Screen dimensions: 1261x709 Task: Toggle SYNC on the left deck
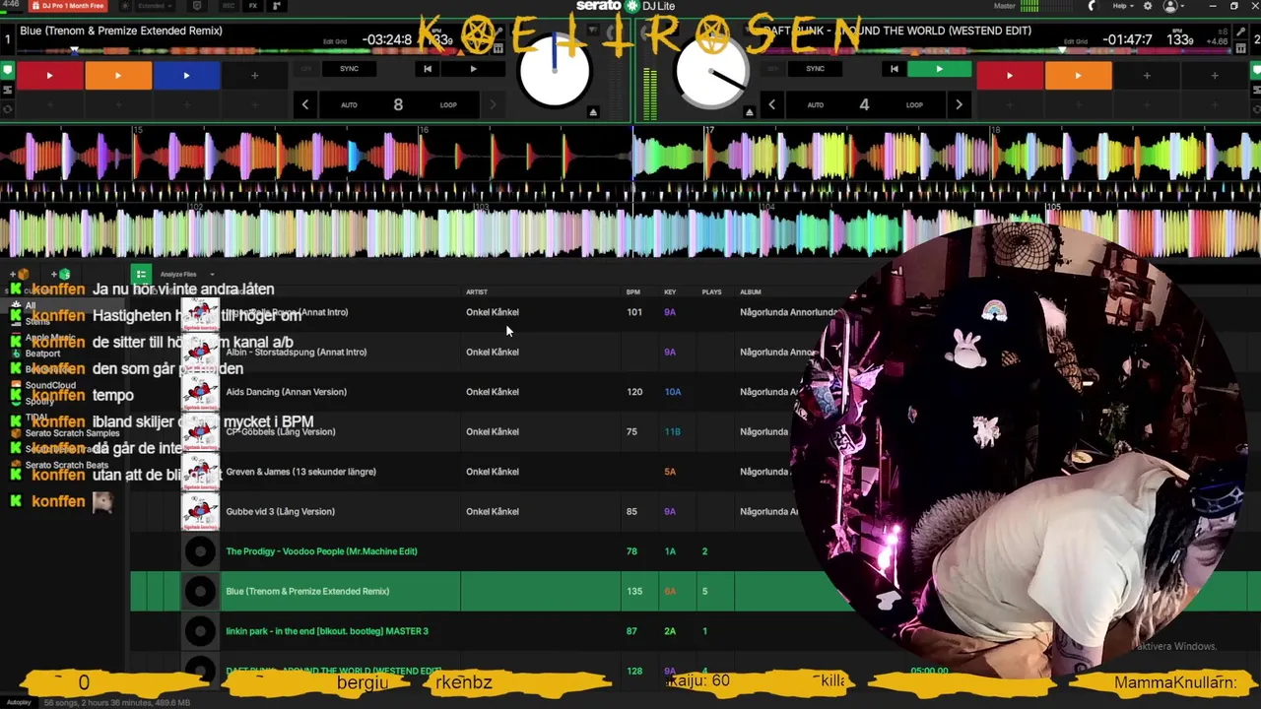(x=349, y=69)
